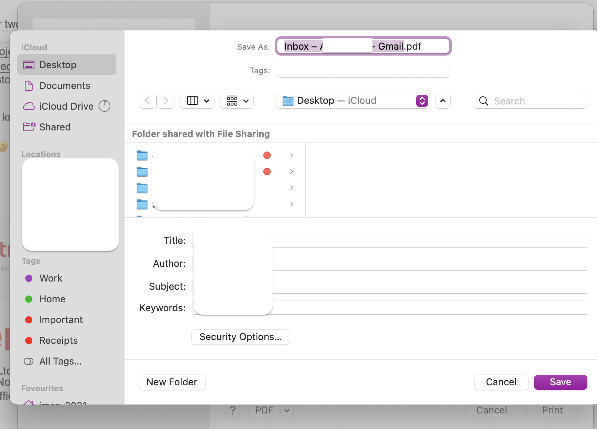The image size is (597, 429).
Task: Focus the Subject text field
Action: [390, 286]
